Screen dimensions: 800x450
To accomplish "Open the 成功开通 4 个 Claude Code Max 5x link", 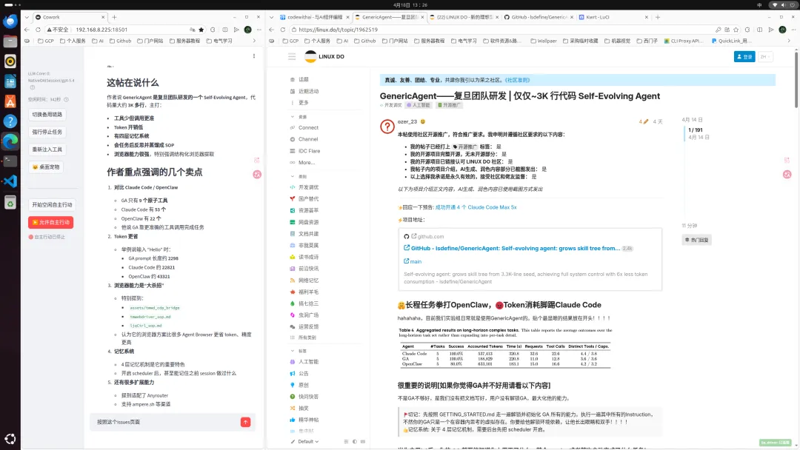I will (x=476, y=207).
